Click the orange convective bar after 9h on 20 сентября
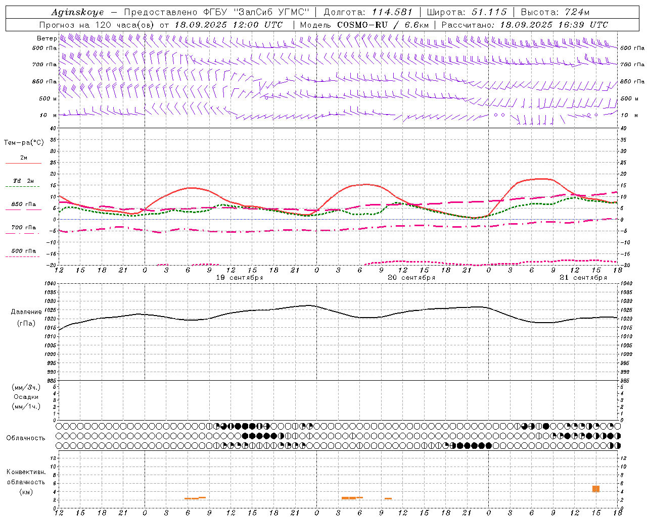 (x=388, y=499)
